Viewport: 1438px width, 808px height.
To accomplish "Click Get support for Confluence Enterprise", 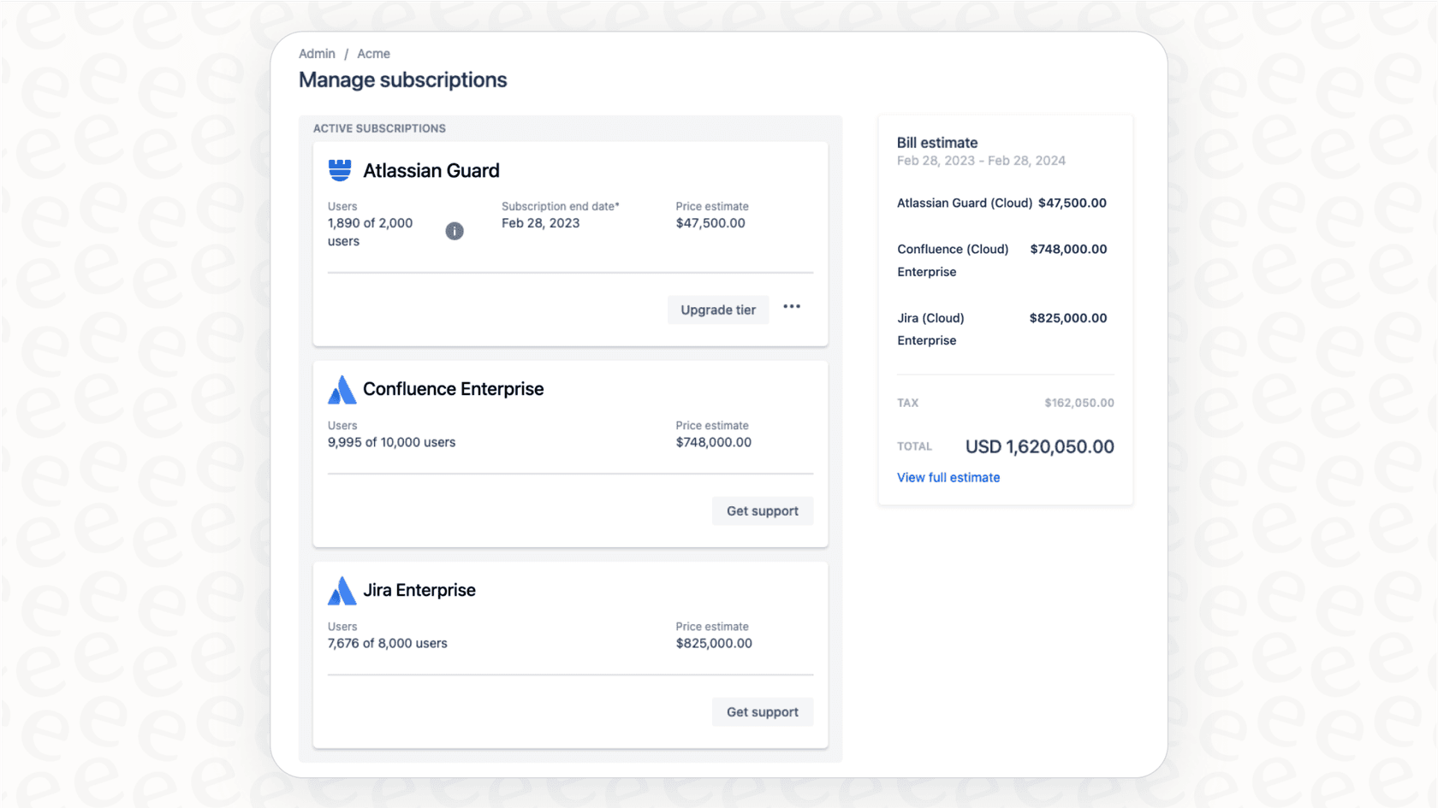I will [762, 510].
